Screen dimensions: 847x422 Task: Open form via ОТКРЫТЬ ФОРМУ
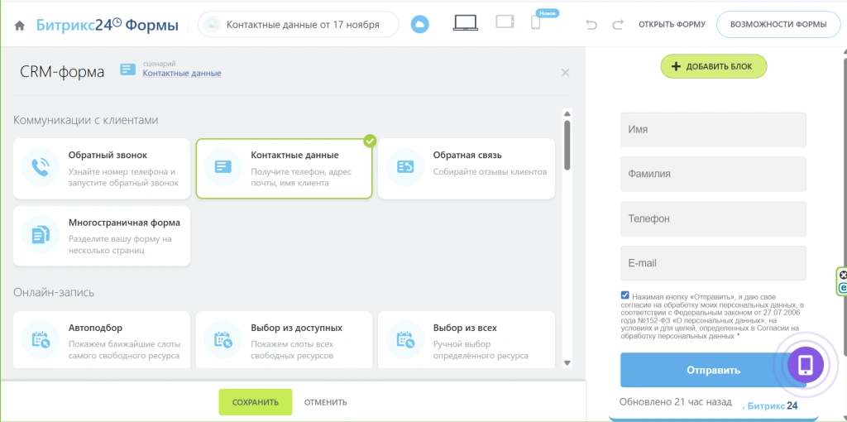672,24
